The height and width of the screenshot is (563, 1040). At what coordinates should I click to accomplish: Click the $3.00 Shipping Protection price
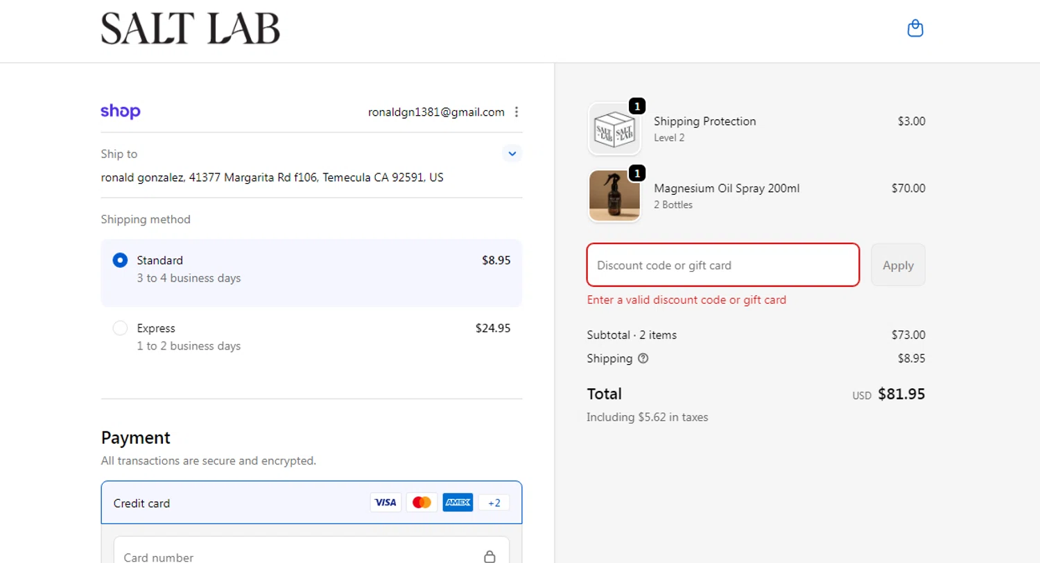pos(912,121)
